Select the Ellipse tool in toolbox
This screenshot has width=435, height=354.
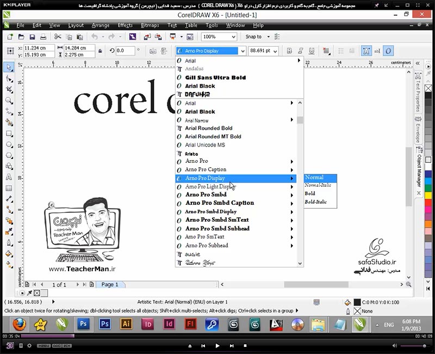[x=9, y=144]
